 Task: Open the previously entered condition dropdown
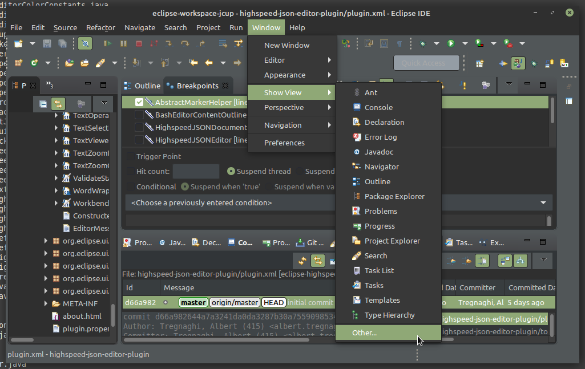(x=543, y=203)
